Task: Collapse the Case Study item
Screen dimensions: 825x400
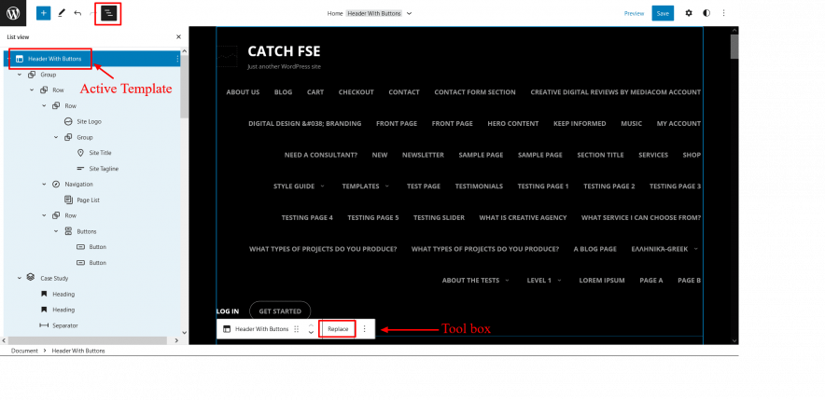Action: (x=20, y=278)
